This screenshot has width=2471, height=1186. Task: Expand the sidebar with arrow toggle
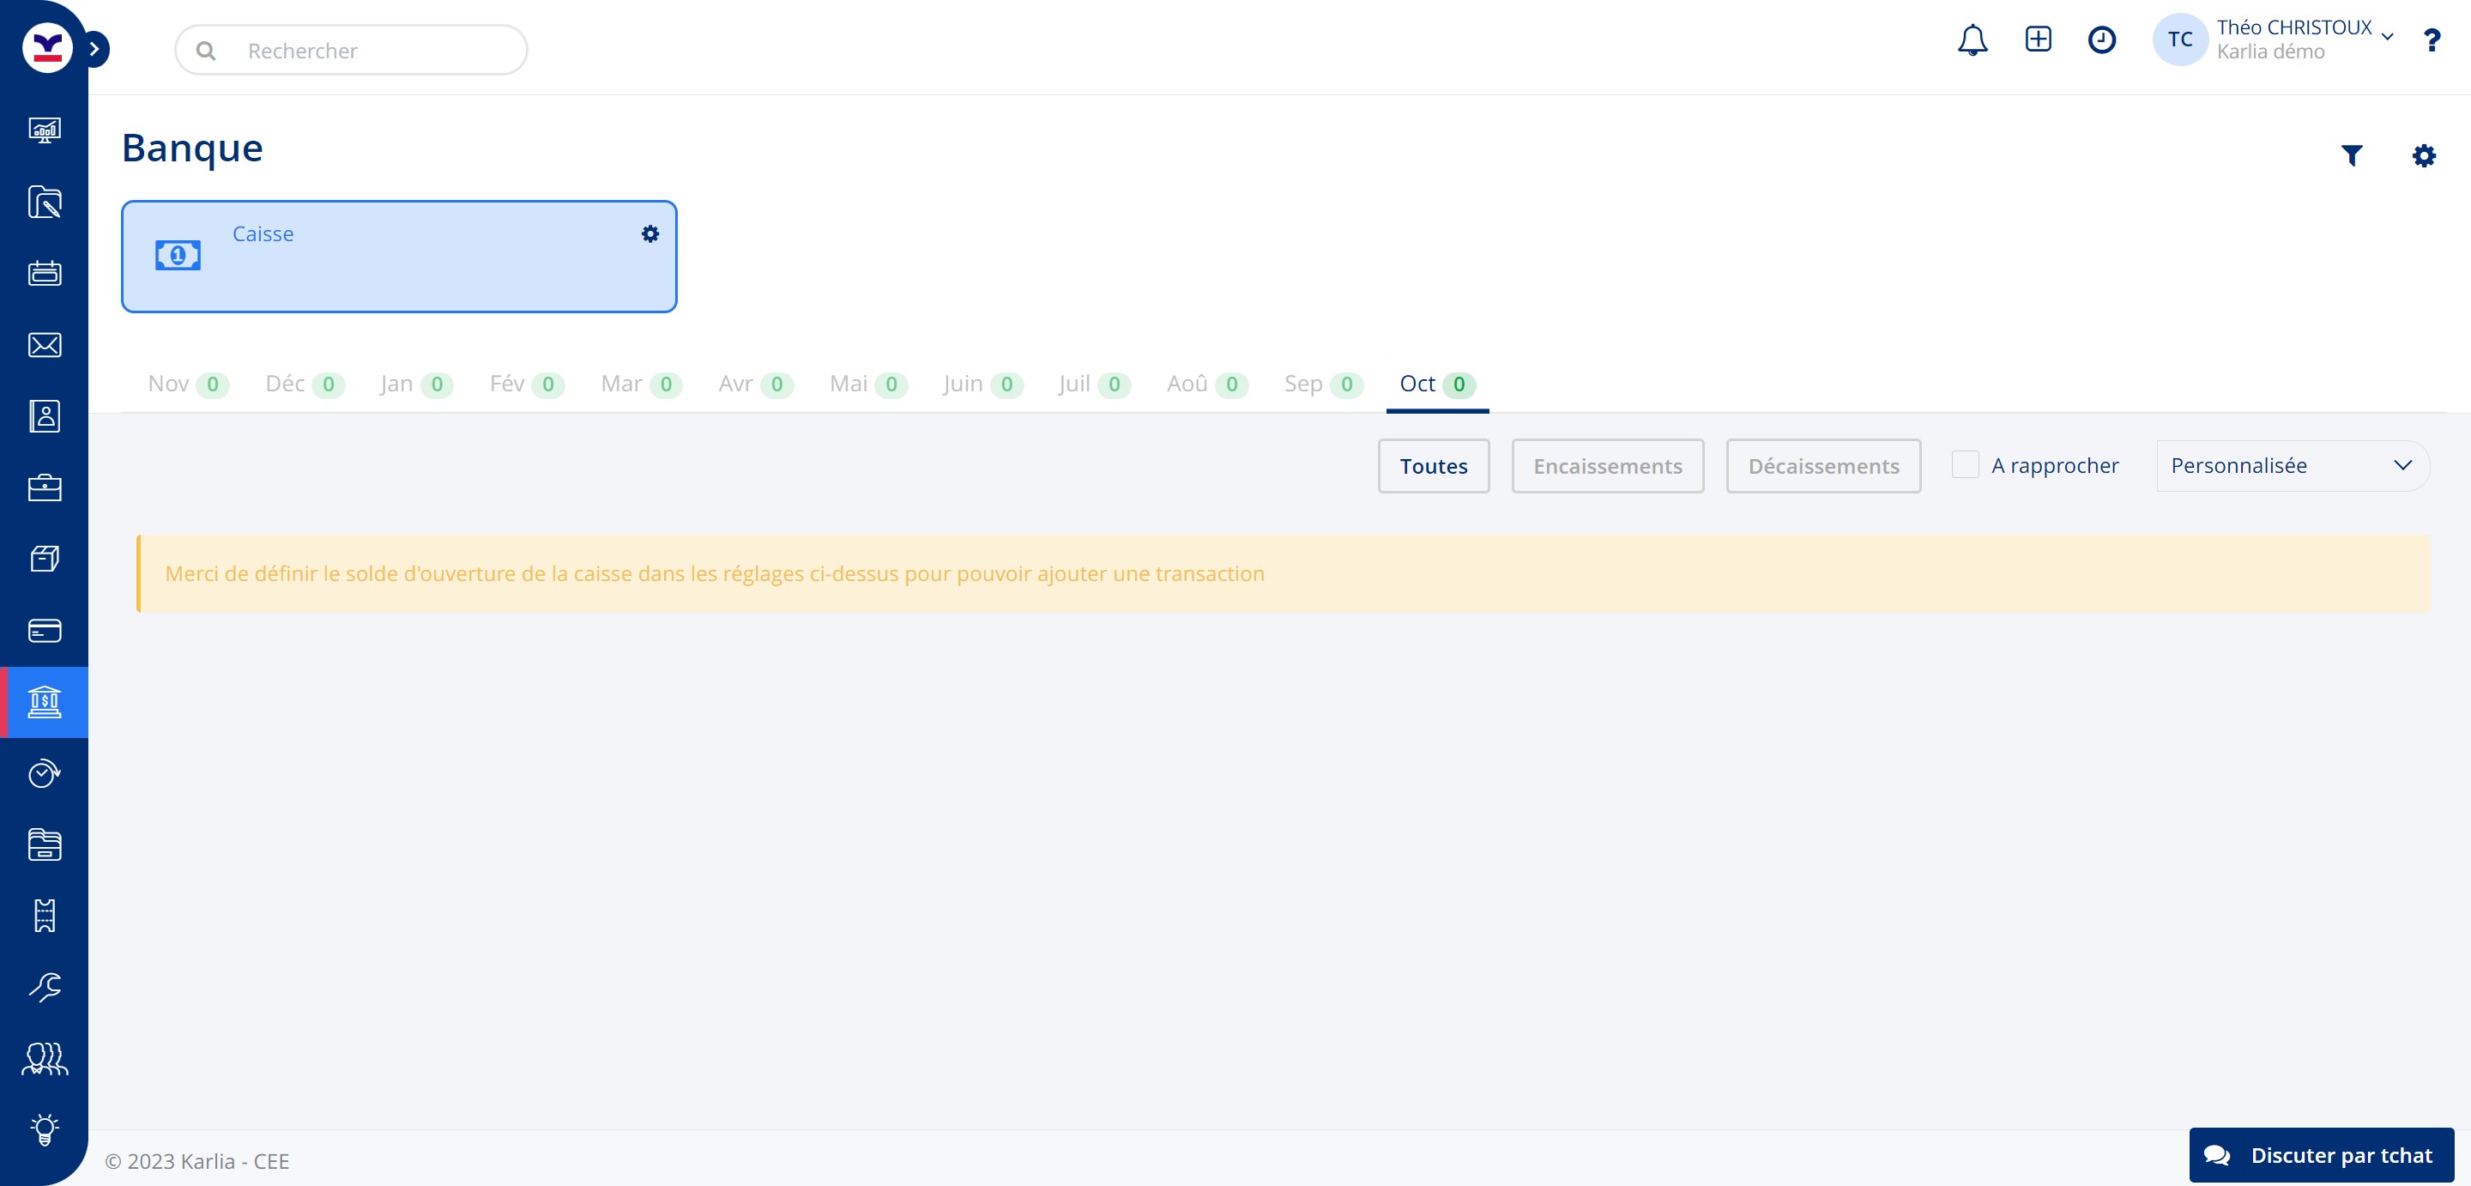tap(95, 49)
